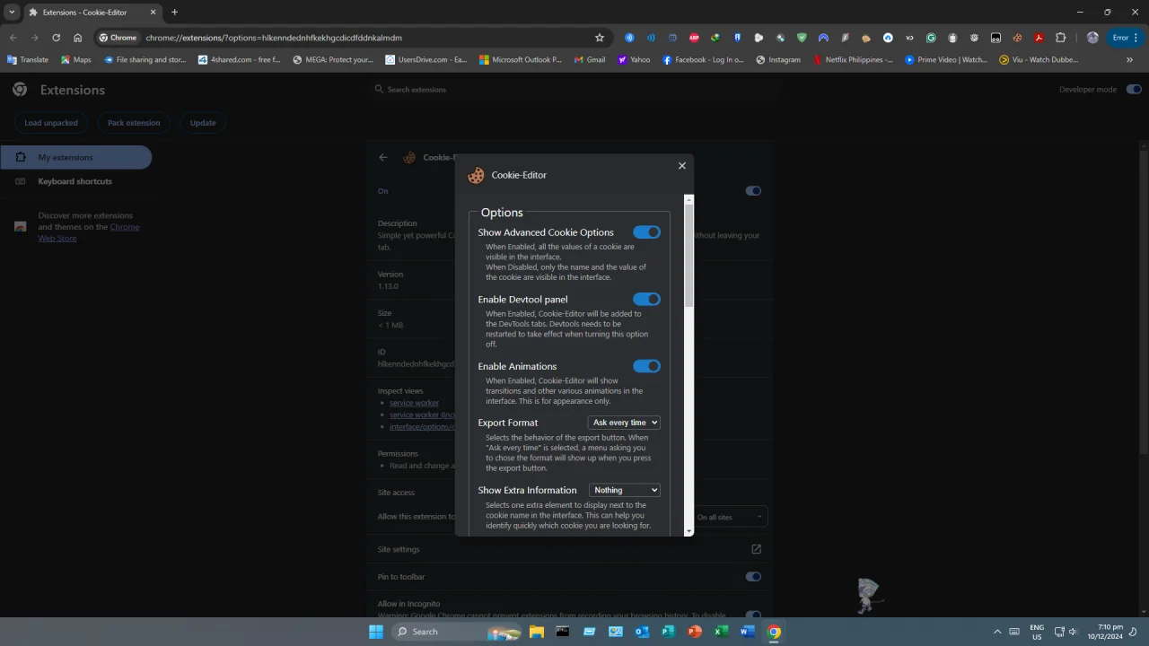Viewport: 1149px width, 646px height.
Task: Show more bookmarks with the double chevron
Action: (x=1129, y=60)
